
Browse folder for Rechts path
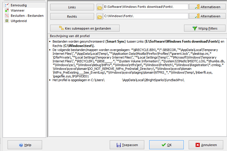pyautogui.click(x=100, y=17)
